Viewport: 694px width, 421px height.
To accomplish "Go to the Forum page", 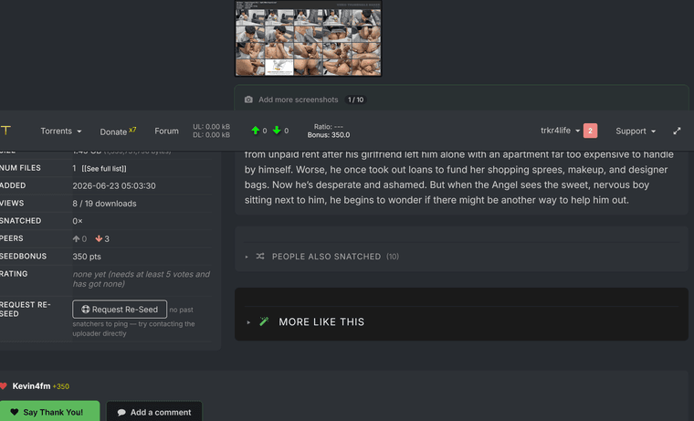I will coord(166,131).
